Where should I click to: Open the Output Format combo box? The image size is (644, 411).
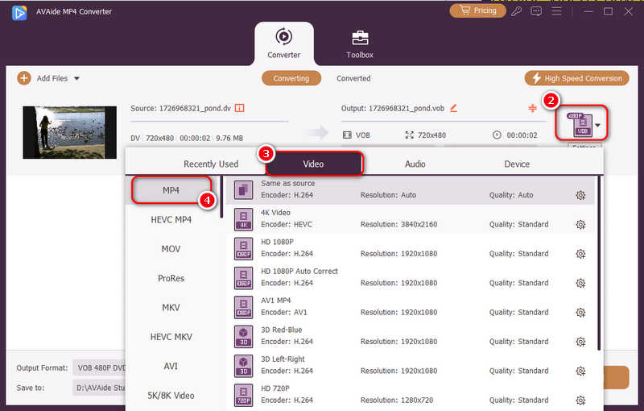pyautogui.click(x=100, y=367)
